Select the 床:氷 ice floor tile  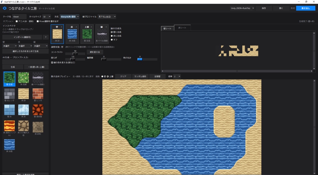pos(24,111)
